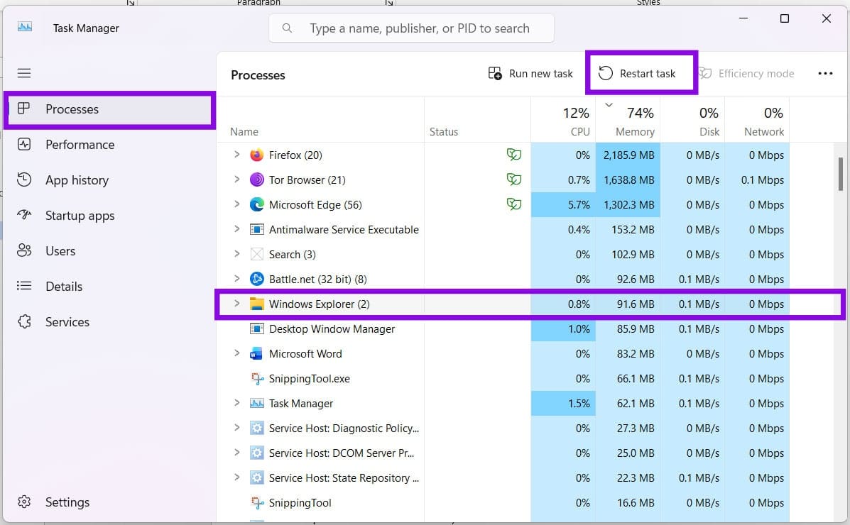Click the Tor Browser process icon
This screenshot has width=850, height=525.
(256, 180)
